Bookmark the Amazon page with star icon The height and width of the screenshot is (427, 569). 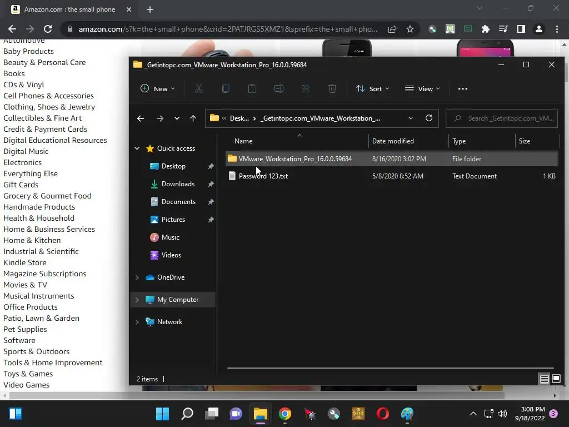(x=410, y=29)
